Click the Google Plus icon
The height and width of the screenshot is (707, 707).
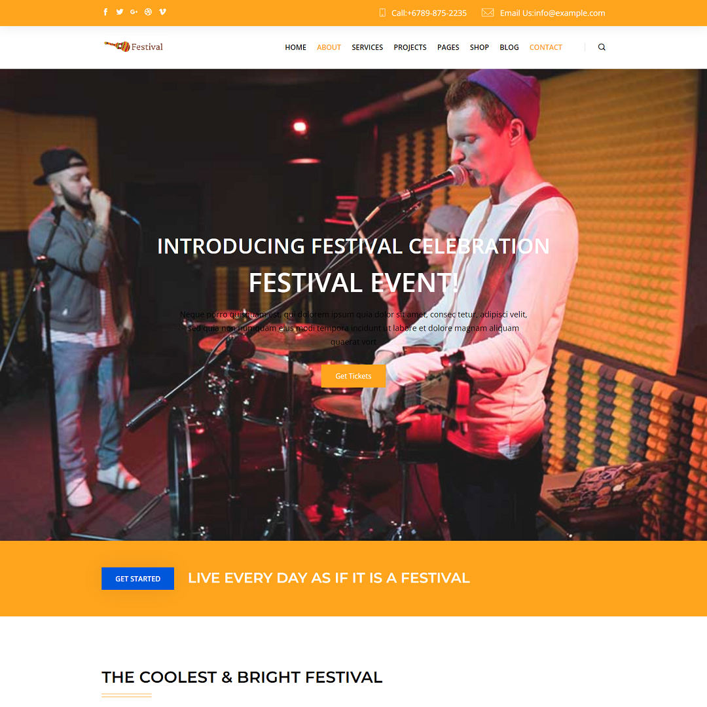(x=134, y=12)
